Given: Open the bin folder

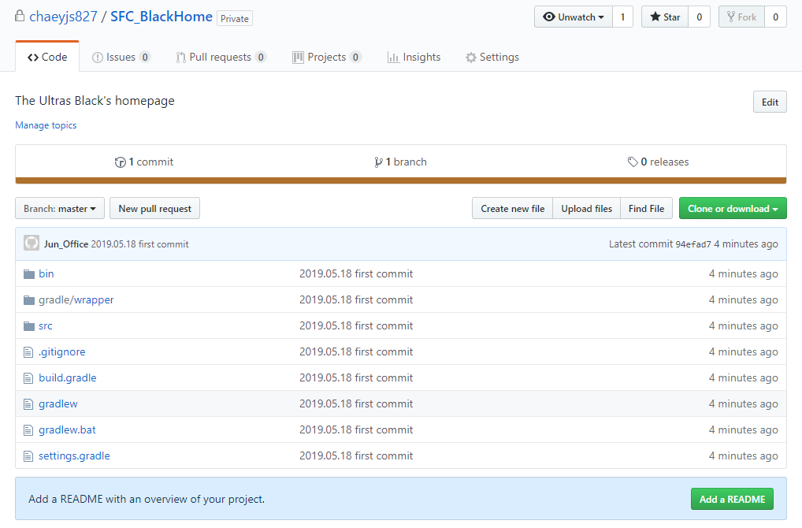Looking at the screenshot, I should (46, 273).
